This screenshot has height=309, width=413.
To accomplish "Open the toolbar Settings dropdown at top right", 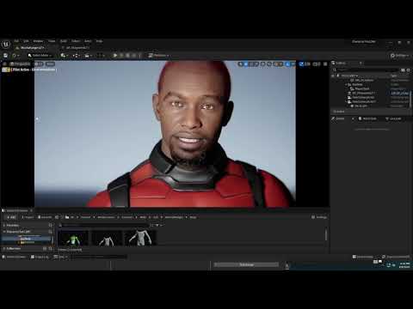I will tap(400, 56).
